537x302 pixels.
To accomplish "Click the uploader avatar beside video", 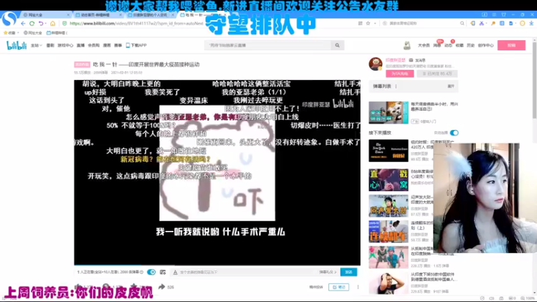I will coord(375,64).
